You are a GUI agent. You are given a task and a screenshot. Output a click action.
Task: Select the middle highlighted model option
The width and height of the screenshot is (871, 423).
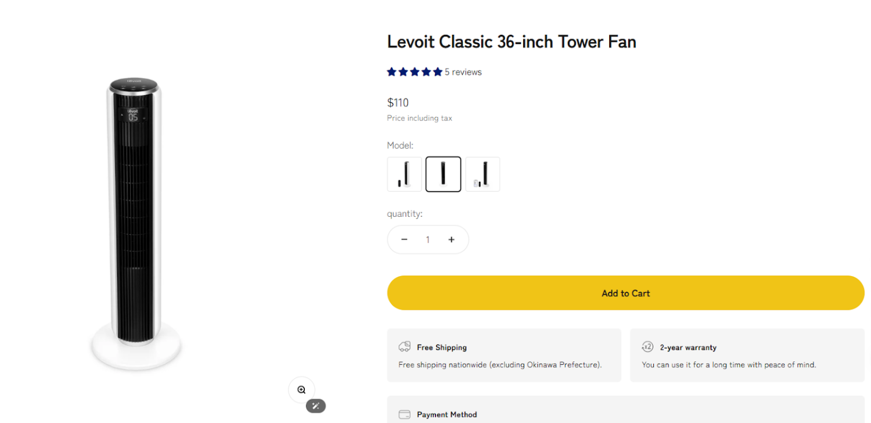coord(443,174)
